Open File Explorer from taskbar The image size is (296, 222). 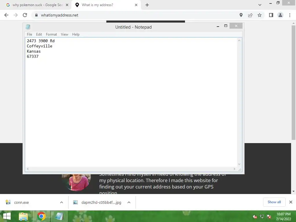pos(23,216)
